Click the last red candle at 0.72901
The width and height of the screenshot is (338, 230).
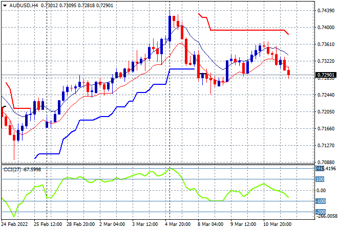pos(289,73)
